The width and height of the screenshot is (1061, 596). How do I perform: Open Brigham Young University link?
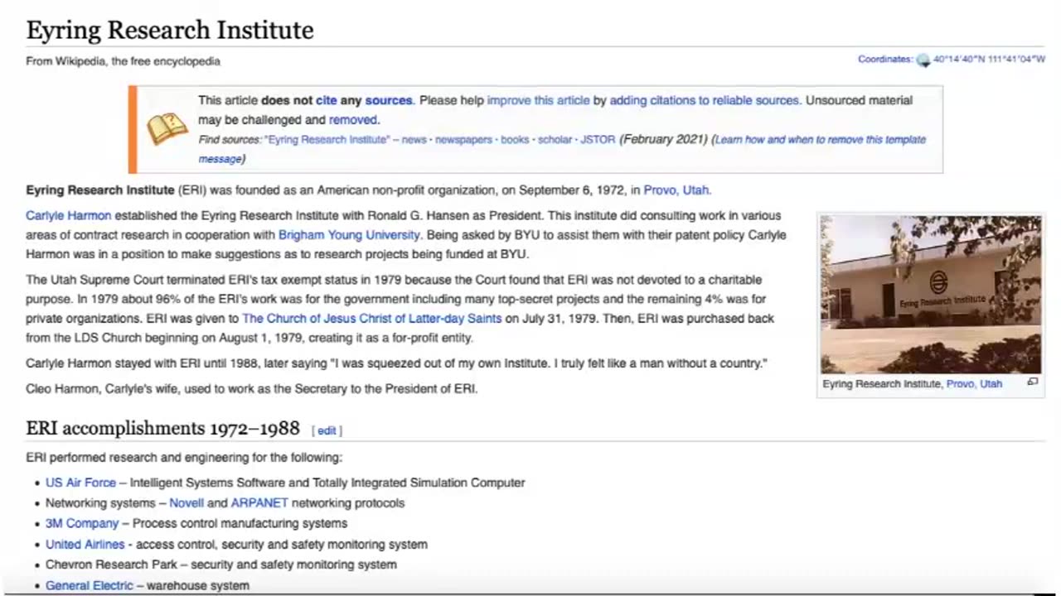[349, 235]
